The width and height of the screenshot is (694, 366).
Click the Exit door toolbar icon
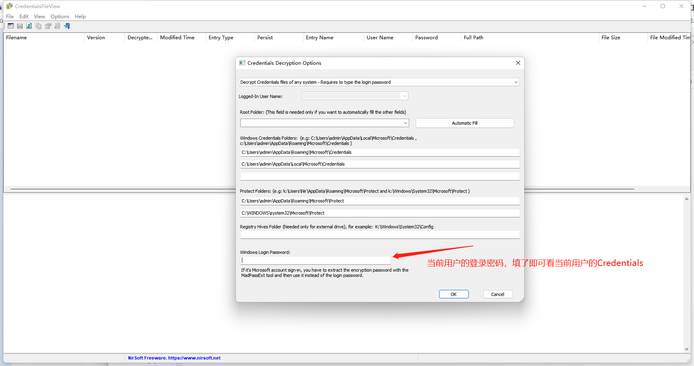tap(67, 26)
